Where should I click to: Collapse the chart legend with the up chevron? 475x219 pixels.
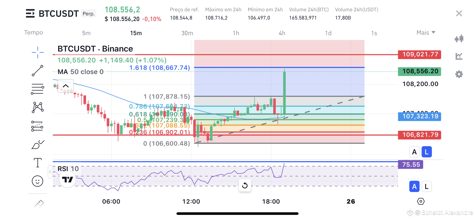[x=66, y=86]
